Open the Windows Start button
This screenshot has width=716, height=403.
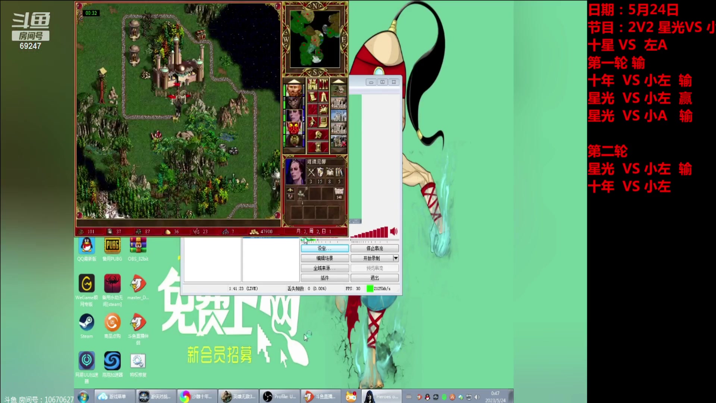84,396
